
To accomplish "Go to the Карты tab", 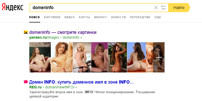I will click(x=85, y=17).
